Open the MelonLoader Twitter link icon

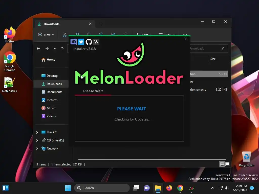81,42
